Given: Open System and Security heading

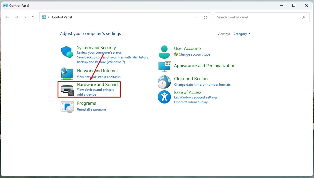Looking at the screenshot, I should pyautogui.click(x=96, y=48).
